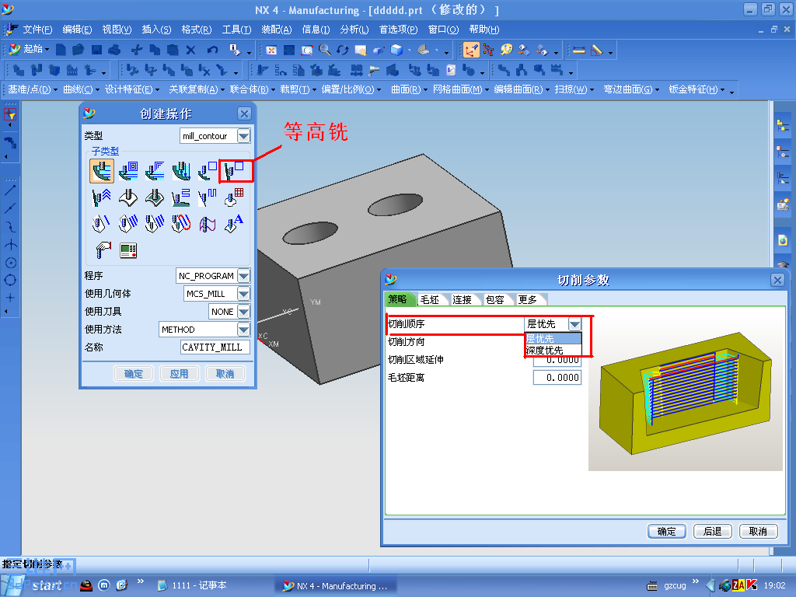The height and width of the screenshot is (597, 796).
Task: Click the new file icon in toolbar
Action: (x=61, y=50)
